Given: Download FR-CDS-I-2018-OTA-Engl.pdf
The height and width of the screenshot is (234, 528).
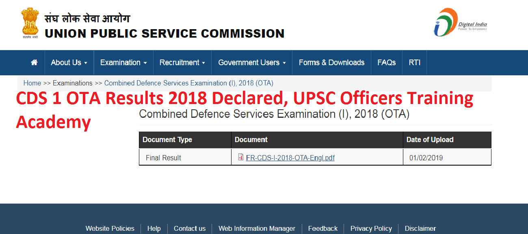Looking at the screenshot, I should (290, 157).
